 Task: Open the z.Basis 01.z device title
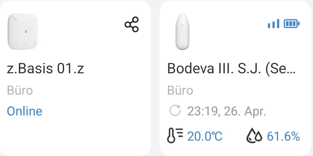pyautogui.click(x=46, y=69)
